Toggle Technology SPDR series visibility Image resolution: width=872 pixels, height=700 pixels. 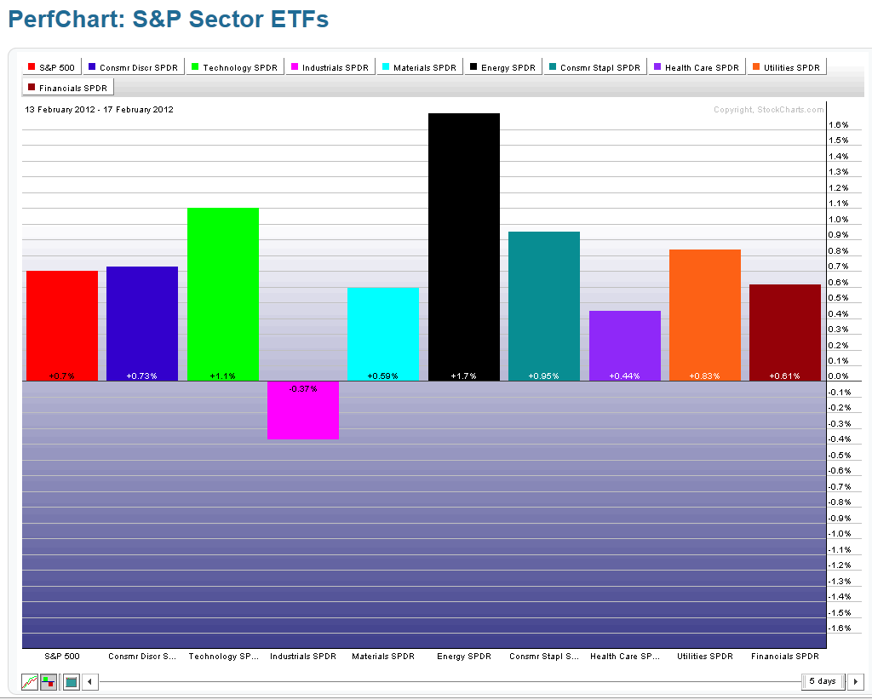(x=234, y=67)
